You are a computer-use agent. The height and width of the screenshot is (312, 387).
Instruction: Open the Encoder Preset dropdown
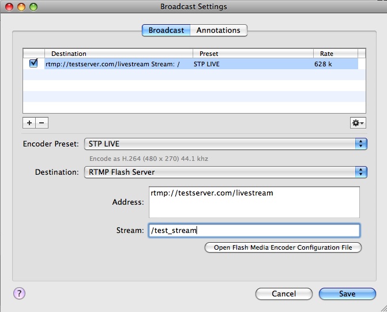pyautogui.click(x=226, y=143)
